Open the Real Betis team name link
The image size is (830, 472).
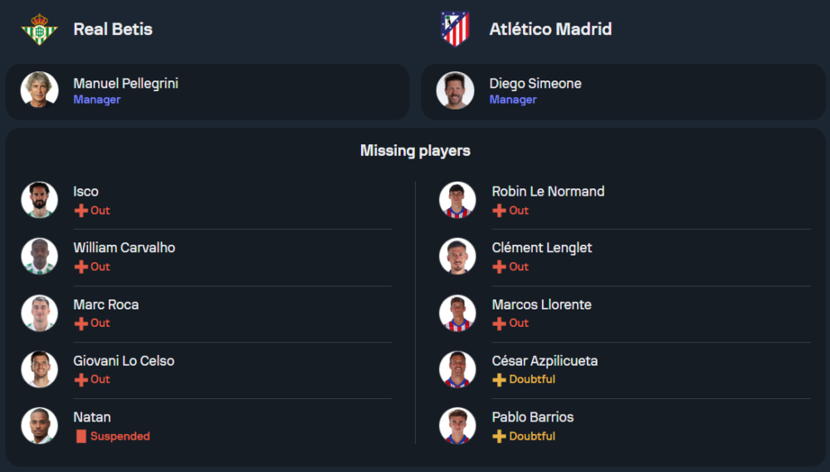tap(113, 29)
